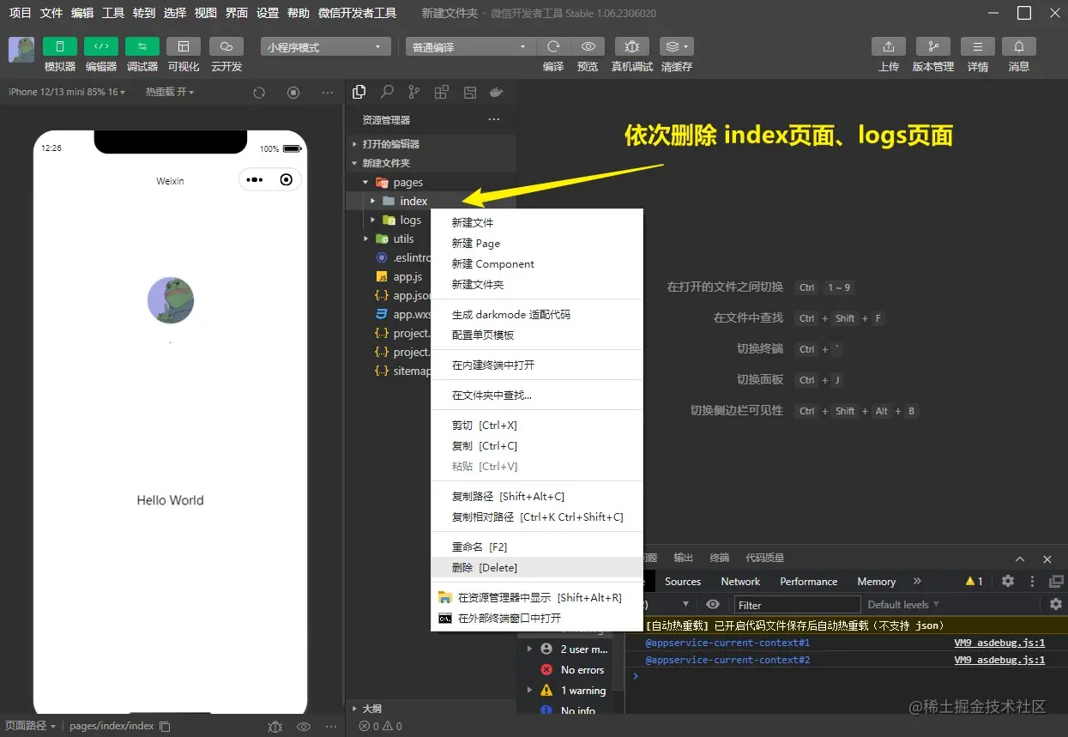Tap the mini program capsule menu dots
The height and width of the screenshot is (737, 1068).
click(255, 180)
